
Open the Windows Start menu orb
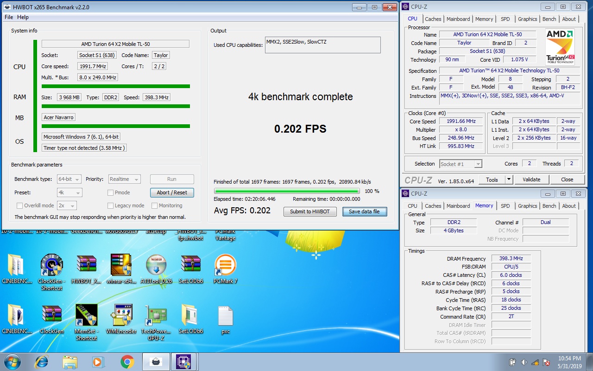12,362
